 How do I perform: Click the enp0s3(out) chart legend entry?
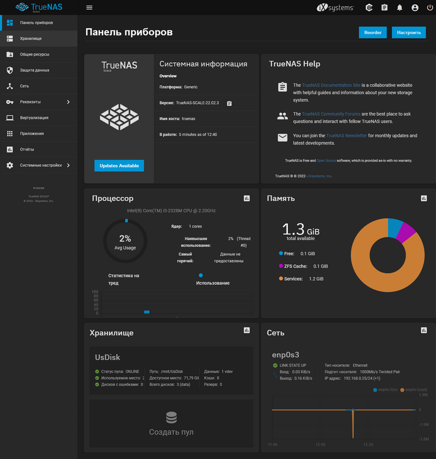pos(414,390)
